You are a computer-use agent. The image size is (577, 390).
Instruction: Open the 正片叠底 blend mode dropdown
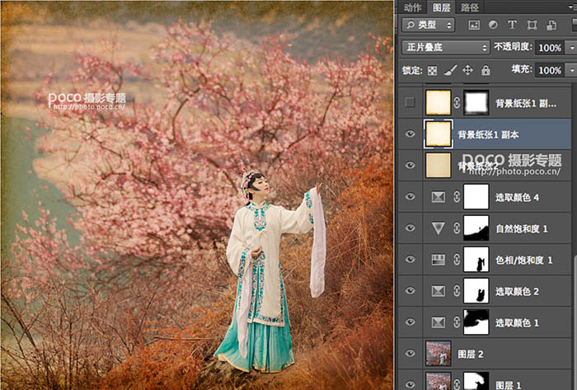[445, 48]
